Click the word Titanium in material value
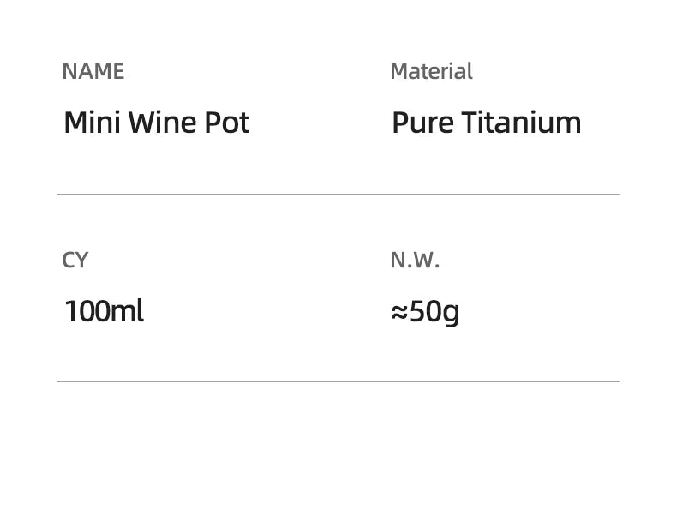The height and width of the screenshot is (510, 677). [x=521, y=123]
